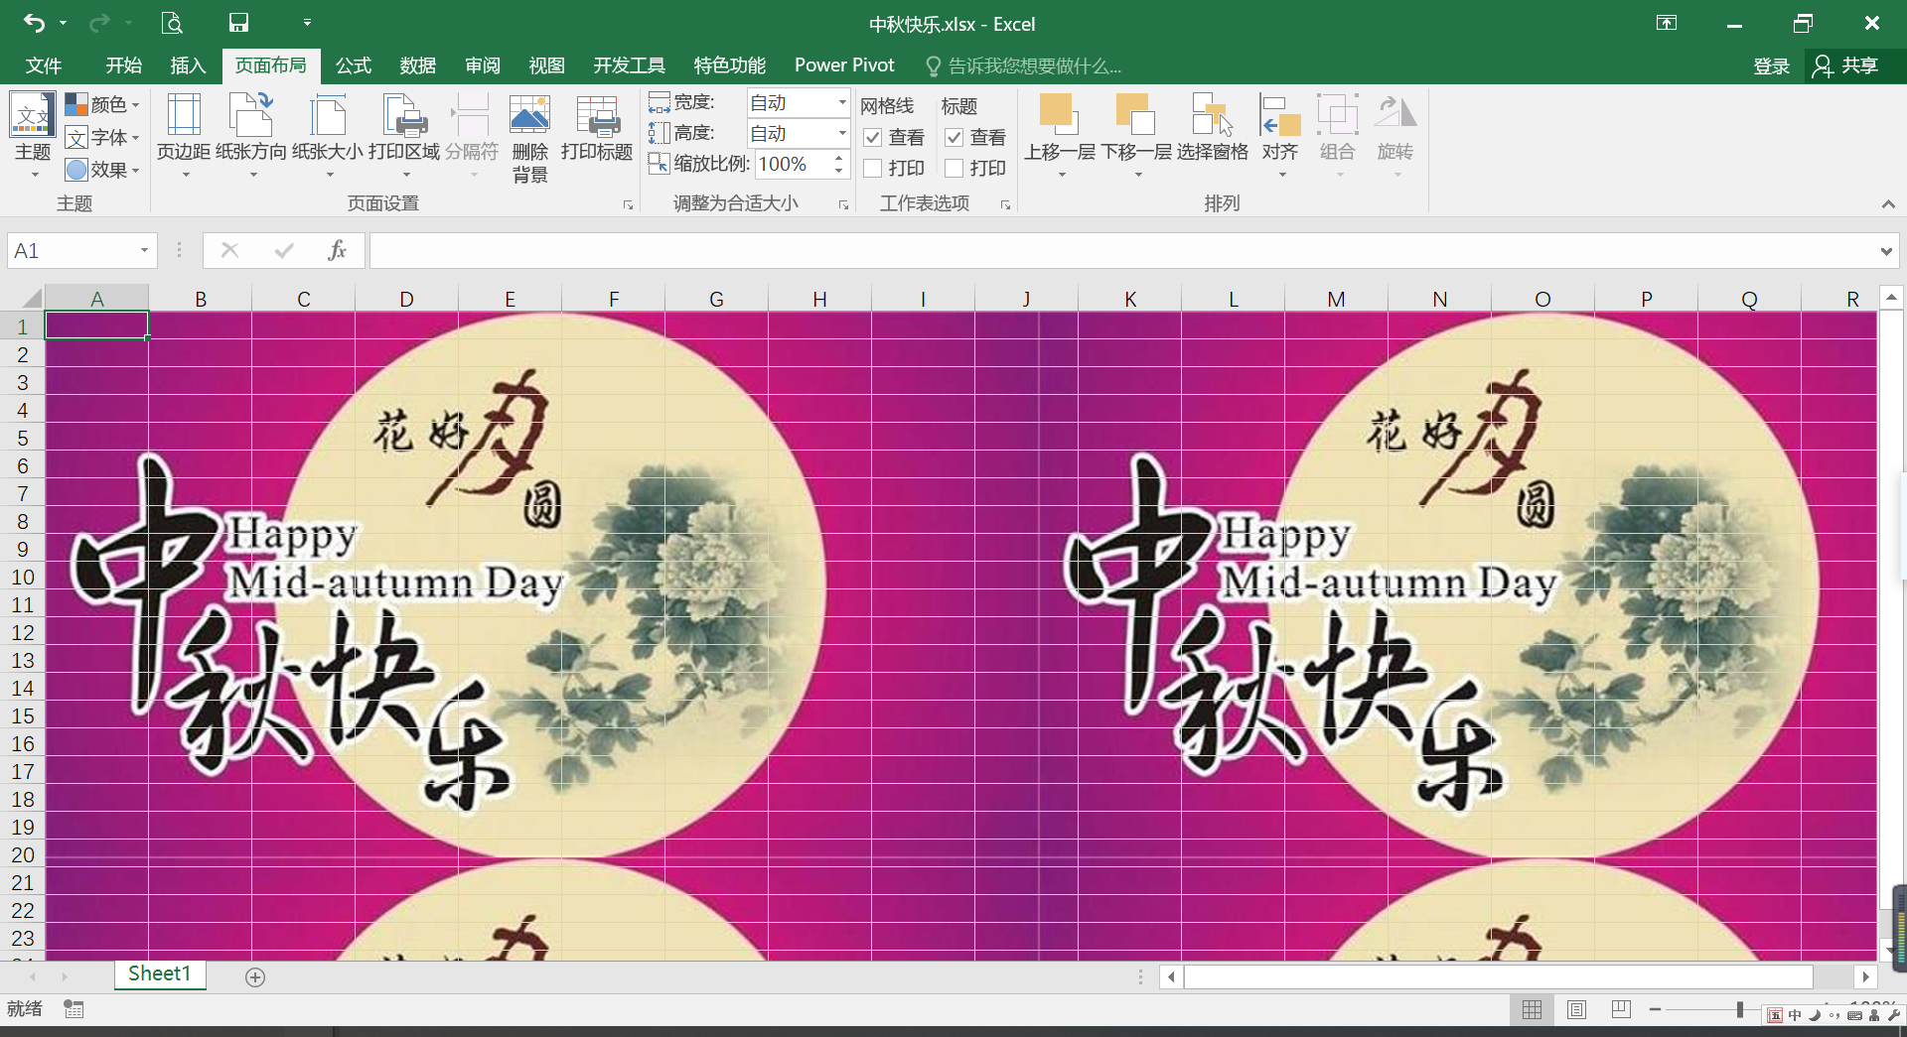Open the Developer (开发工具) tab
The image size is (1907, 1037).
(630, 65)
